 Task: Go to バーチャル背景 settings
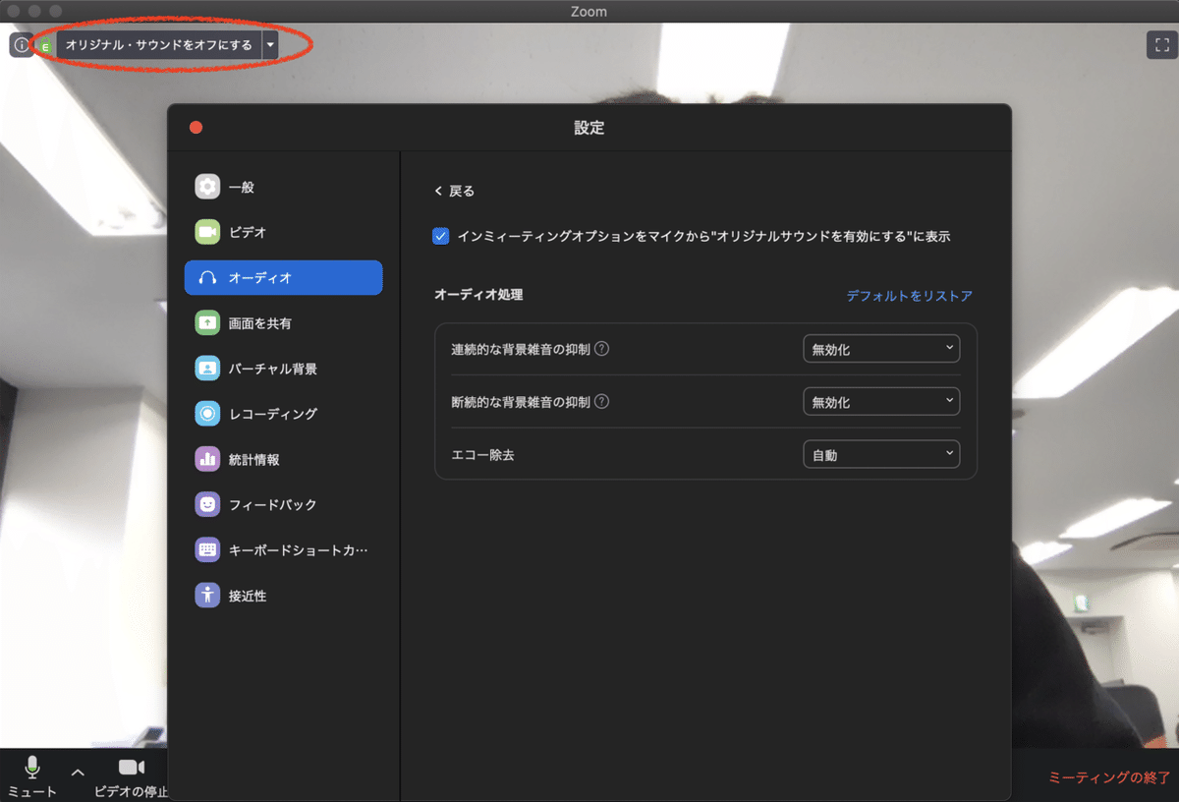click(x=284, y=369)
